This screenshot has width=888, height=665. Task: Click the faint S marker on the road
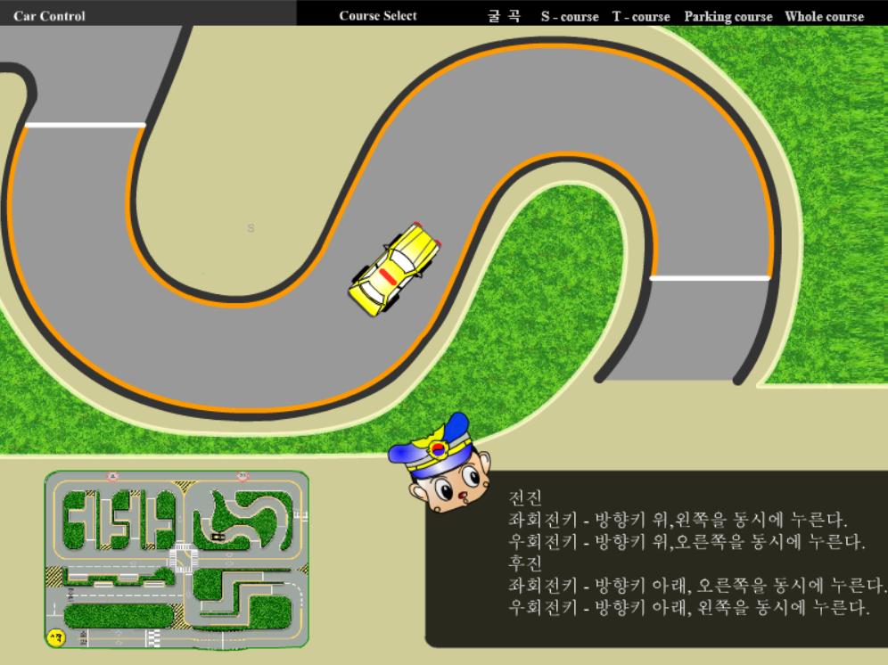pyautogui.click(x=251, y=229)
